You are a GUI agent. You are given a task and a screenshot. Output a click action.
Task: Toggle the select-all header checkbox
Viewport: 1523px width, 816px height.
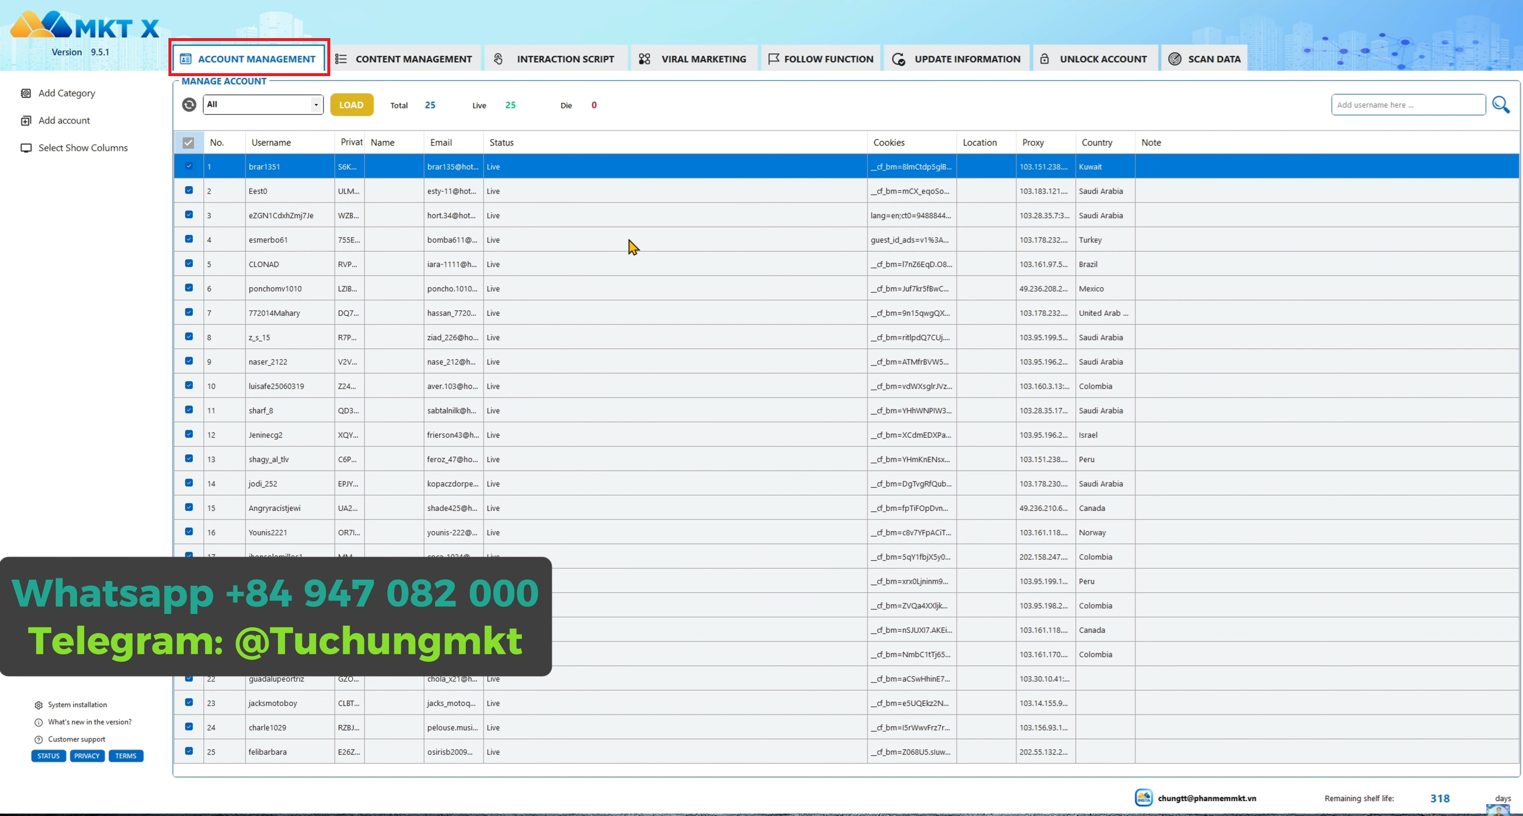(x=188, y=143)
